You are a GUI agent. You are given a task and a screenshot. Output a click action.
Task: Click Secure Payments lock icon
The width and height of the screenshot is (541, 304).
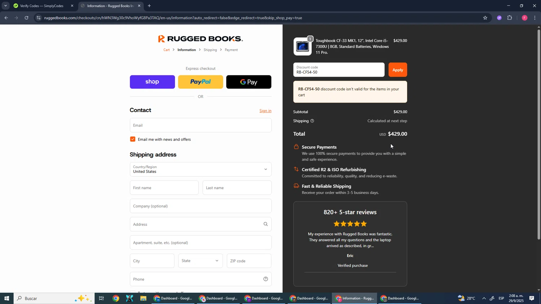[x=296, y=147]
